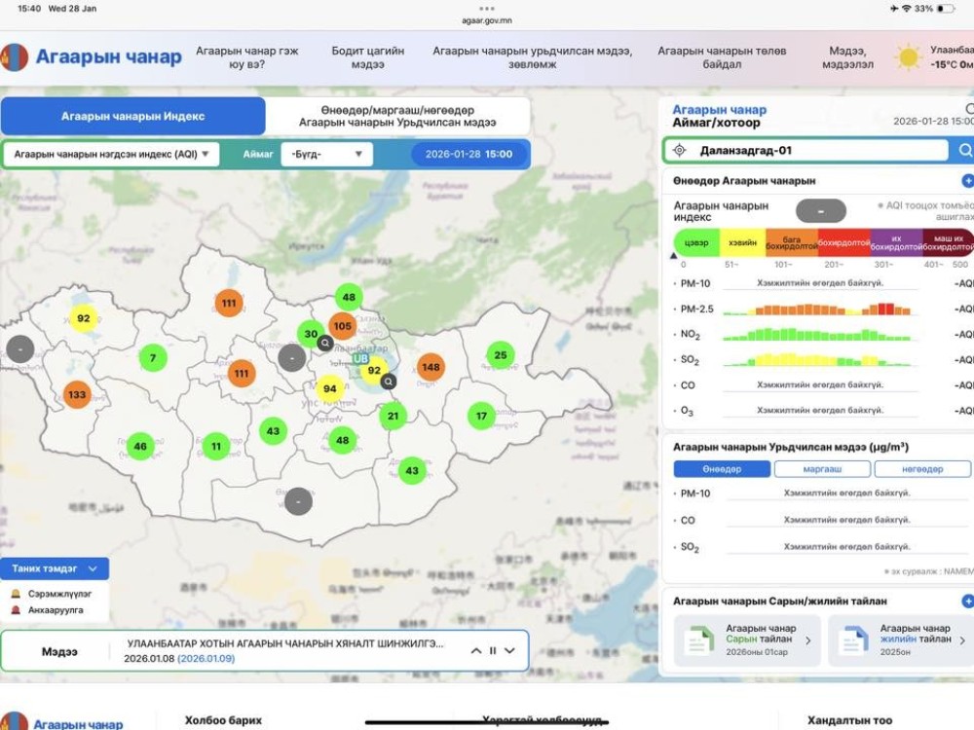Open the AQI index type dropdown
This screenshot has width=974, height=730.
click(x=111, y=154)
